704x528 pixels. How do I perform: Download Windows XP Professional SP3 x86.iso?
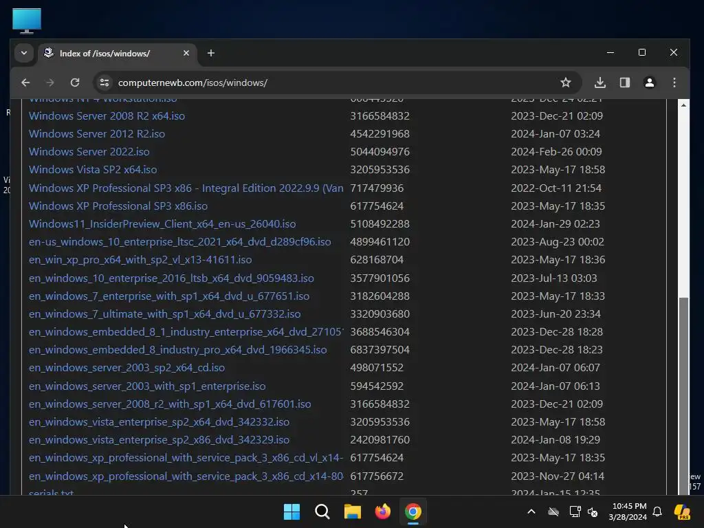tap(118, 206)
